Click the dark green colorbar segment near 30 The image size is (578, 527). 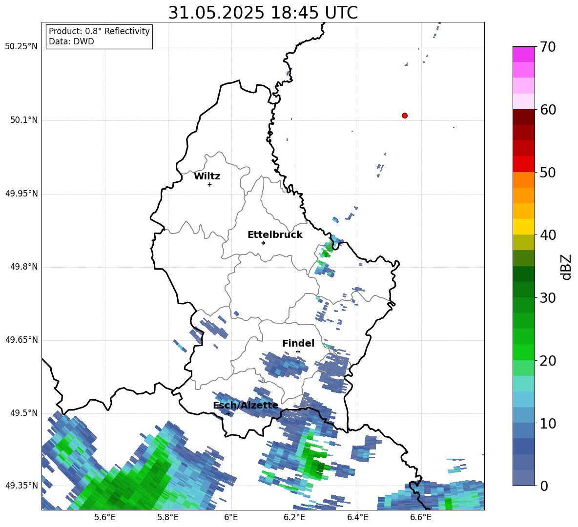coord(523,290)
